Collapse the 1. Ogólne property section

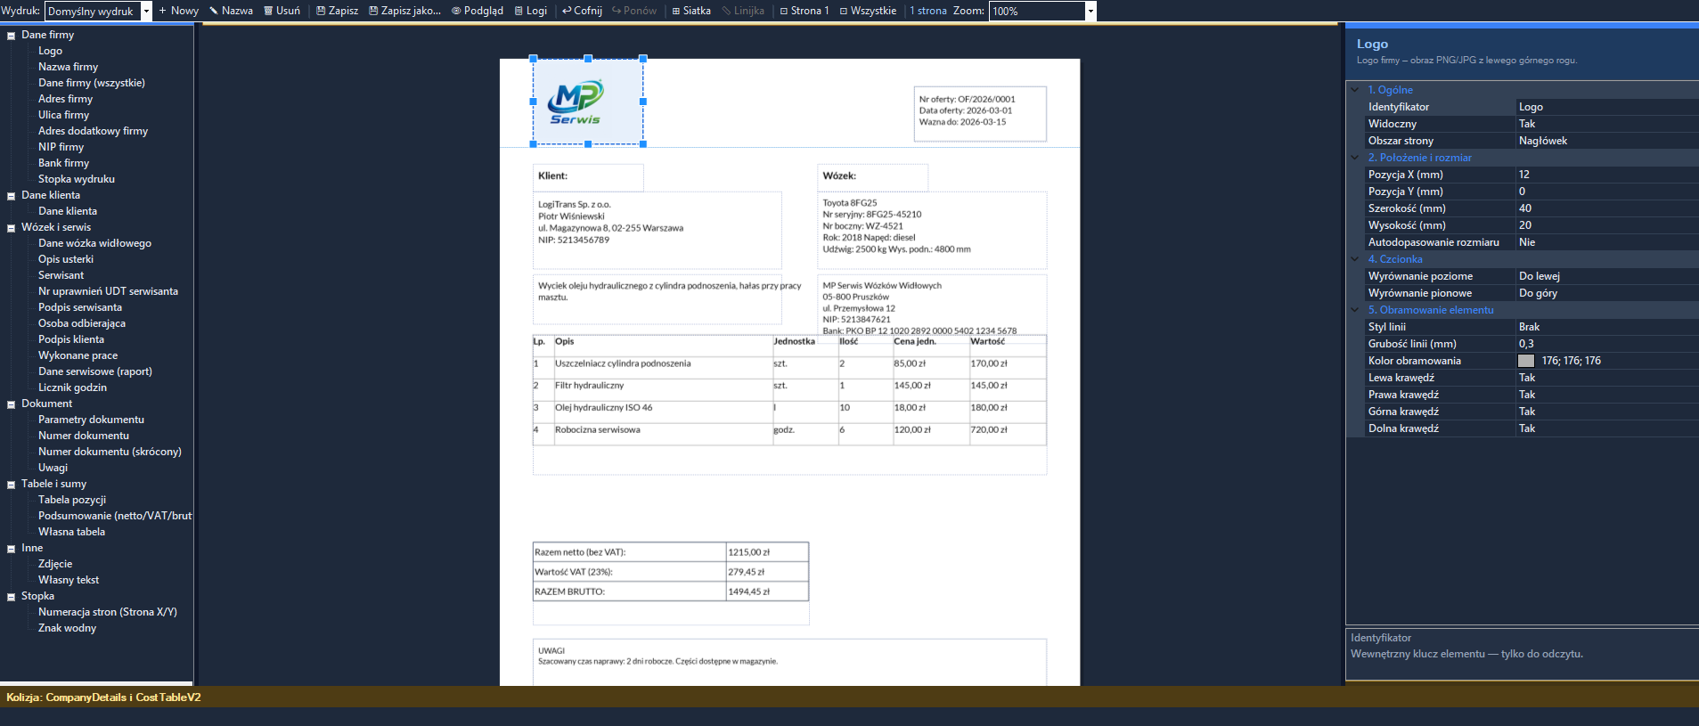click(1355, 90)
